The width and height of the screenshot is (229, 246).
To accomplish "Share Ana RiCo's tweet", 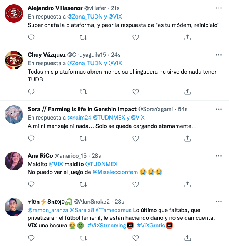I will [187, 184].
